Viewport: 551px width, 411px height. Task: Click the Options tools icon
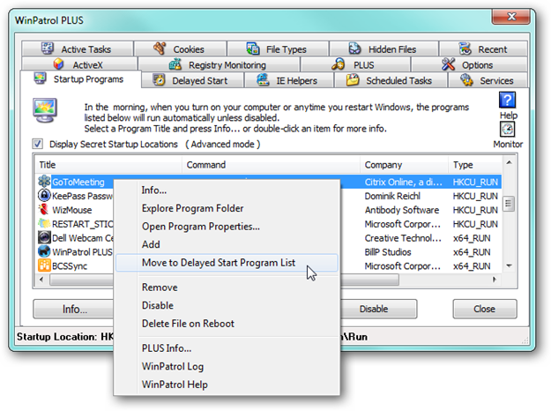449,64
